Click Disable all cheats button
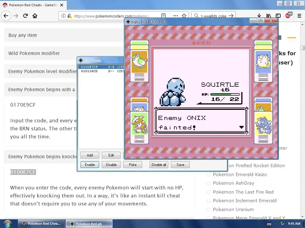Image resolution: width=305 pixels, height=228 pixels. tap(159, 164)
